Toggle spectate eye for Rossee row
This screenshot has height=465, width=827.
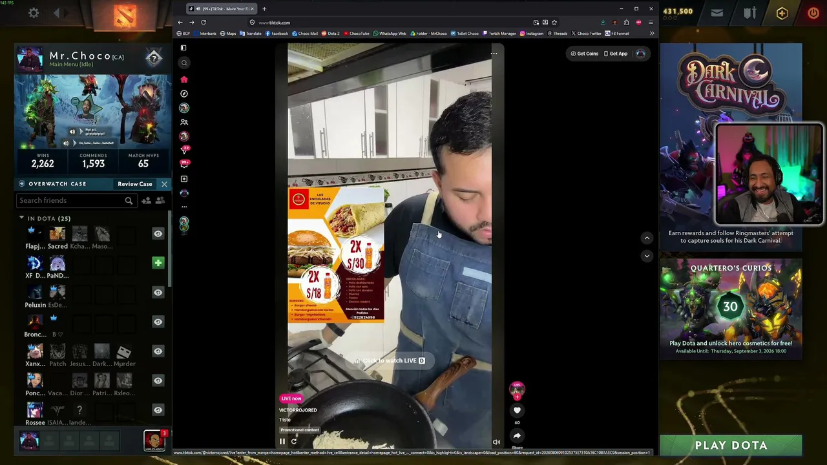(x=158, y=410)
